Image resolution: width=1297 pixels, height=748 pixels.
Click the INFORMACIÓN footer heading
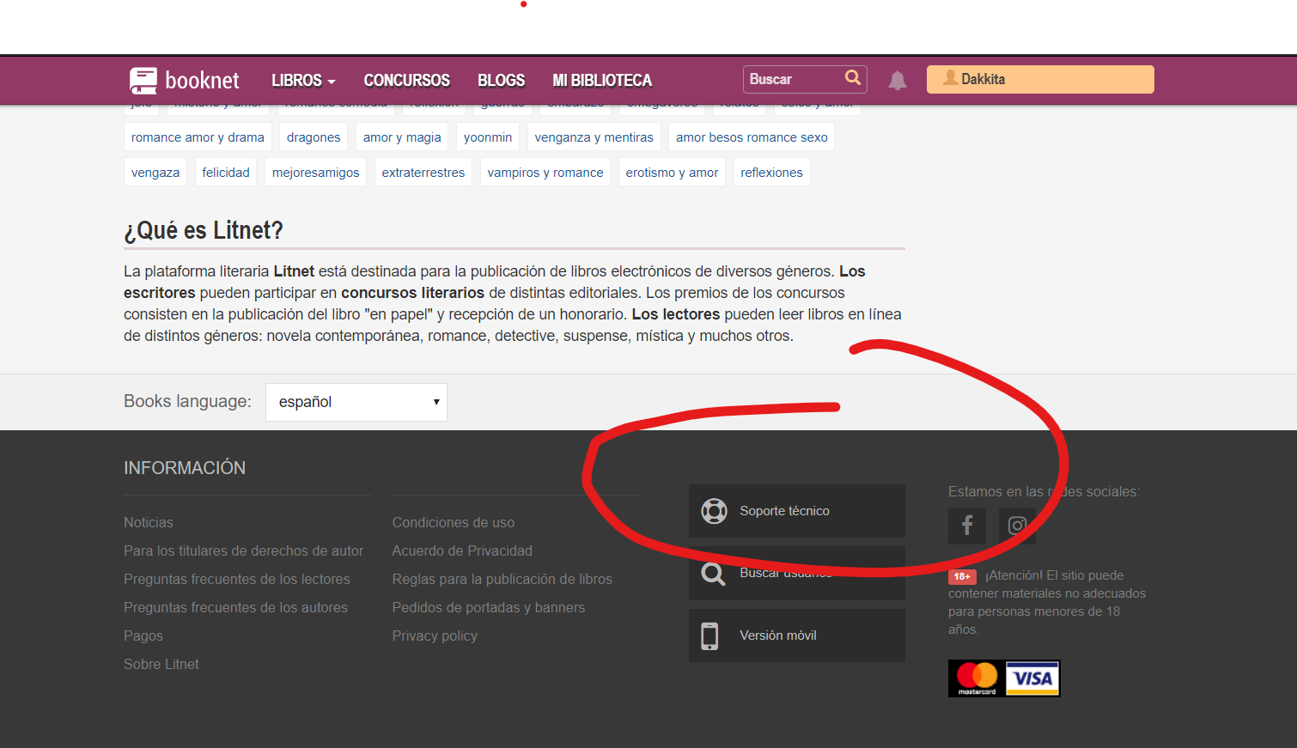coord(185,468)
